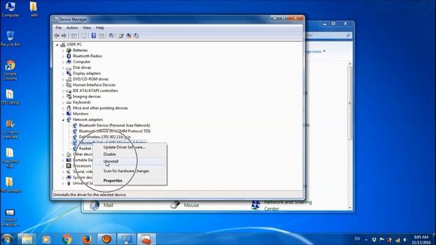Click the volume speaker tray icon

pos(405,240)
